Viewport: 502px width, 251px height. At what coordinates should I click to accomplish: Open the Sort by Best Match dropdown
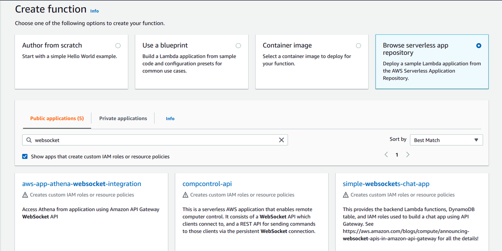click(446, 140)
